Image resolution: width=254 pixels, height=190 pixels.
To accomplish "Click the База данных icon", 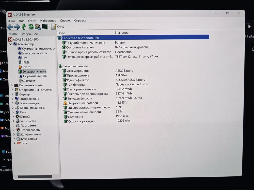I will click(19, 139).
